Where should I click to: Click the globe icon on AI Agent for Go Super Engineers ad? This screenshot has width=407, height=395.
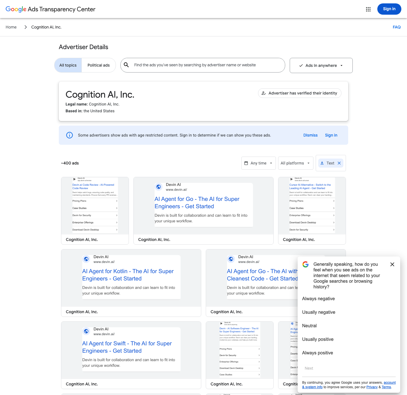tap(159, 187)
